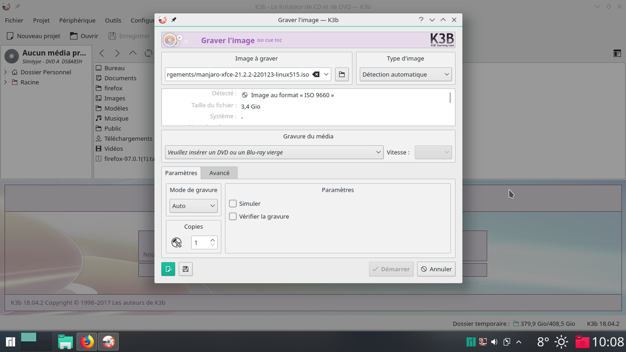Select Racine in the folder tree
The height and width of the screenshot is (352, 626).
tap(29, 82)
